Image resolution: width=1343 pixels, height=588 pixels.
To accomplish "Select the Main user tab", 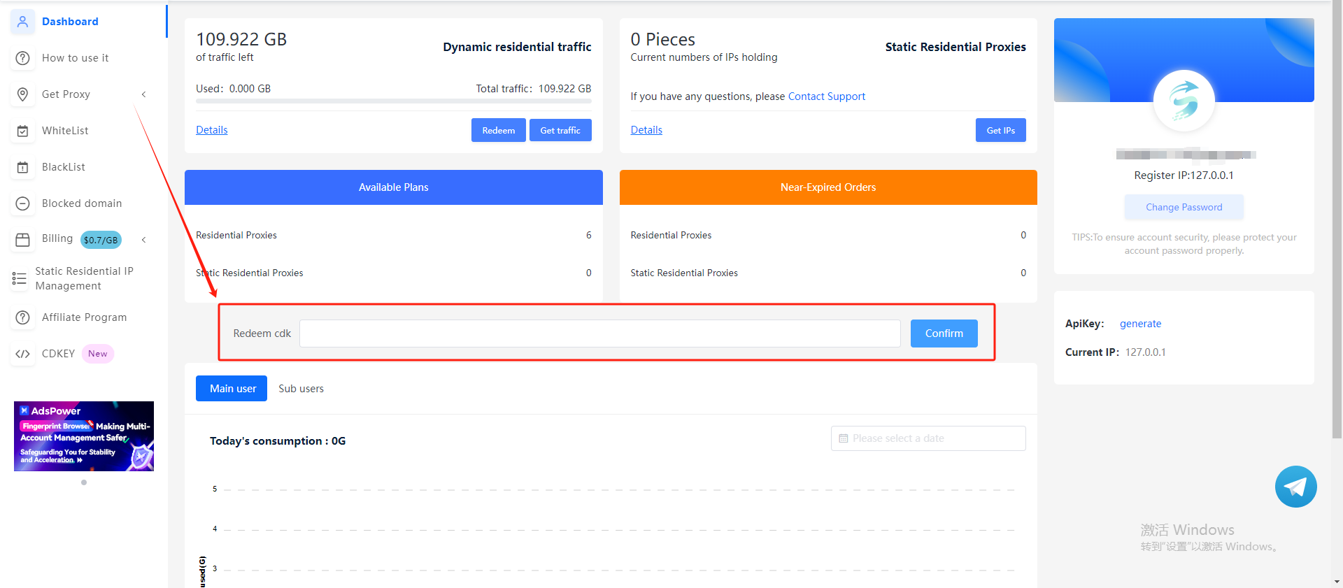I will click(x=232, y=389).
